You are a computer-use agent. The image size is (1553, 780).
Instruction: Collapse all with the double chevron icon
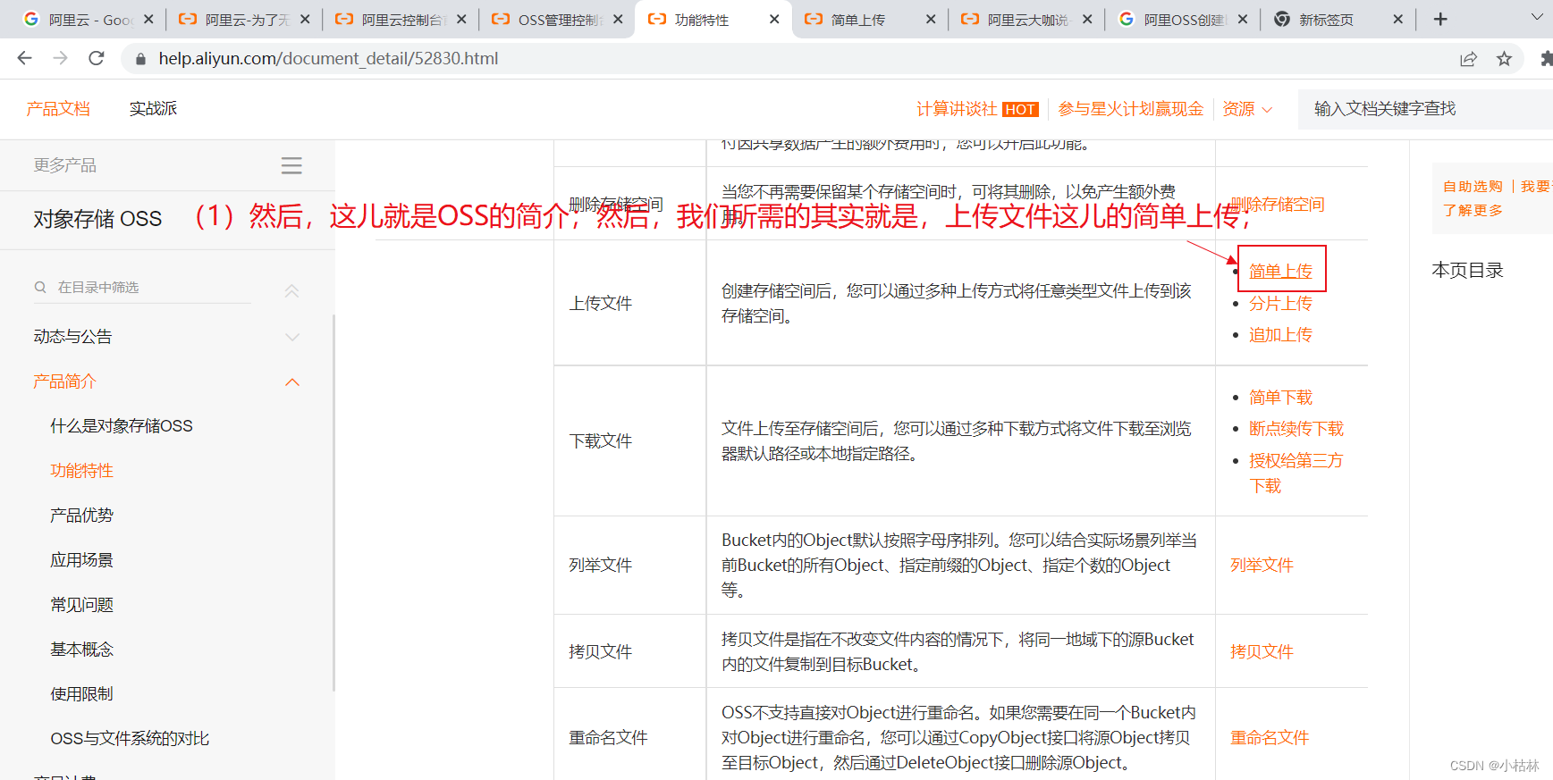click(291, 290)
